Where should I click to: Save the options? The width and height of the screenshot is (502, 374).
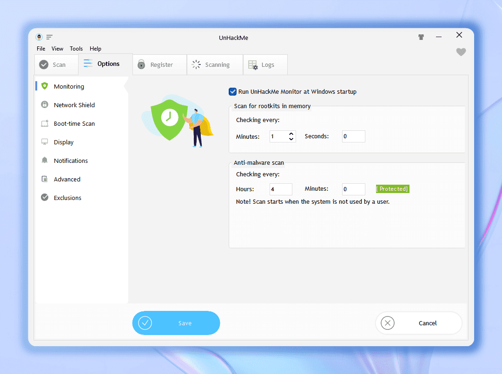click(176, 323)
